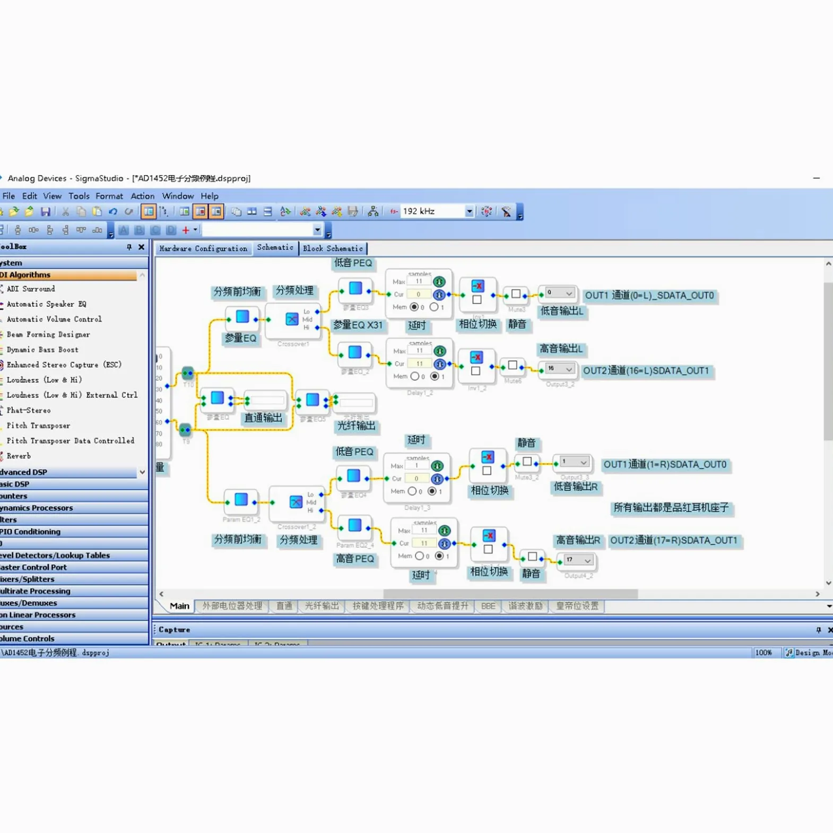Open the Dynamics Processors toolbox category
Screen dimensions: 833x833
(74, 508)
